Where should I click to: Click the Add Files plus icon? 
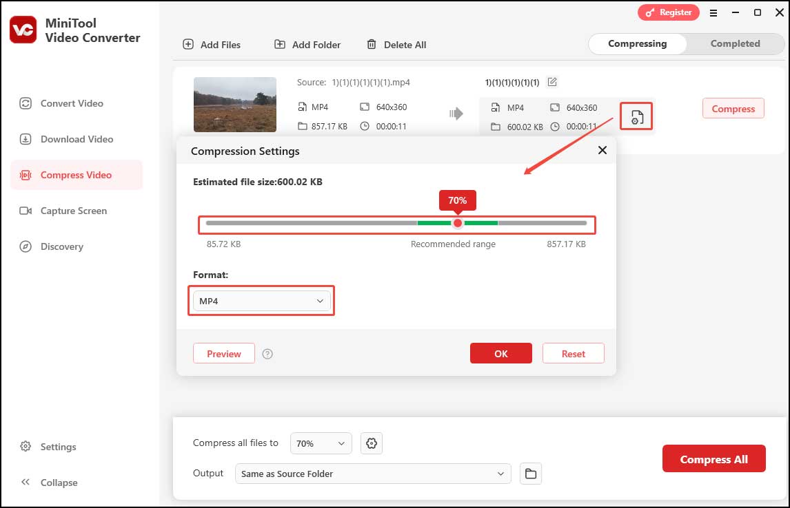click(x=188, y=44)
